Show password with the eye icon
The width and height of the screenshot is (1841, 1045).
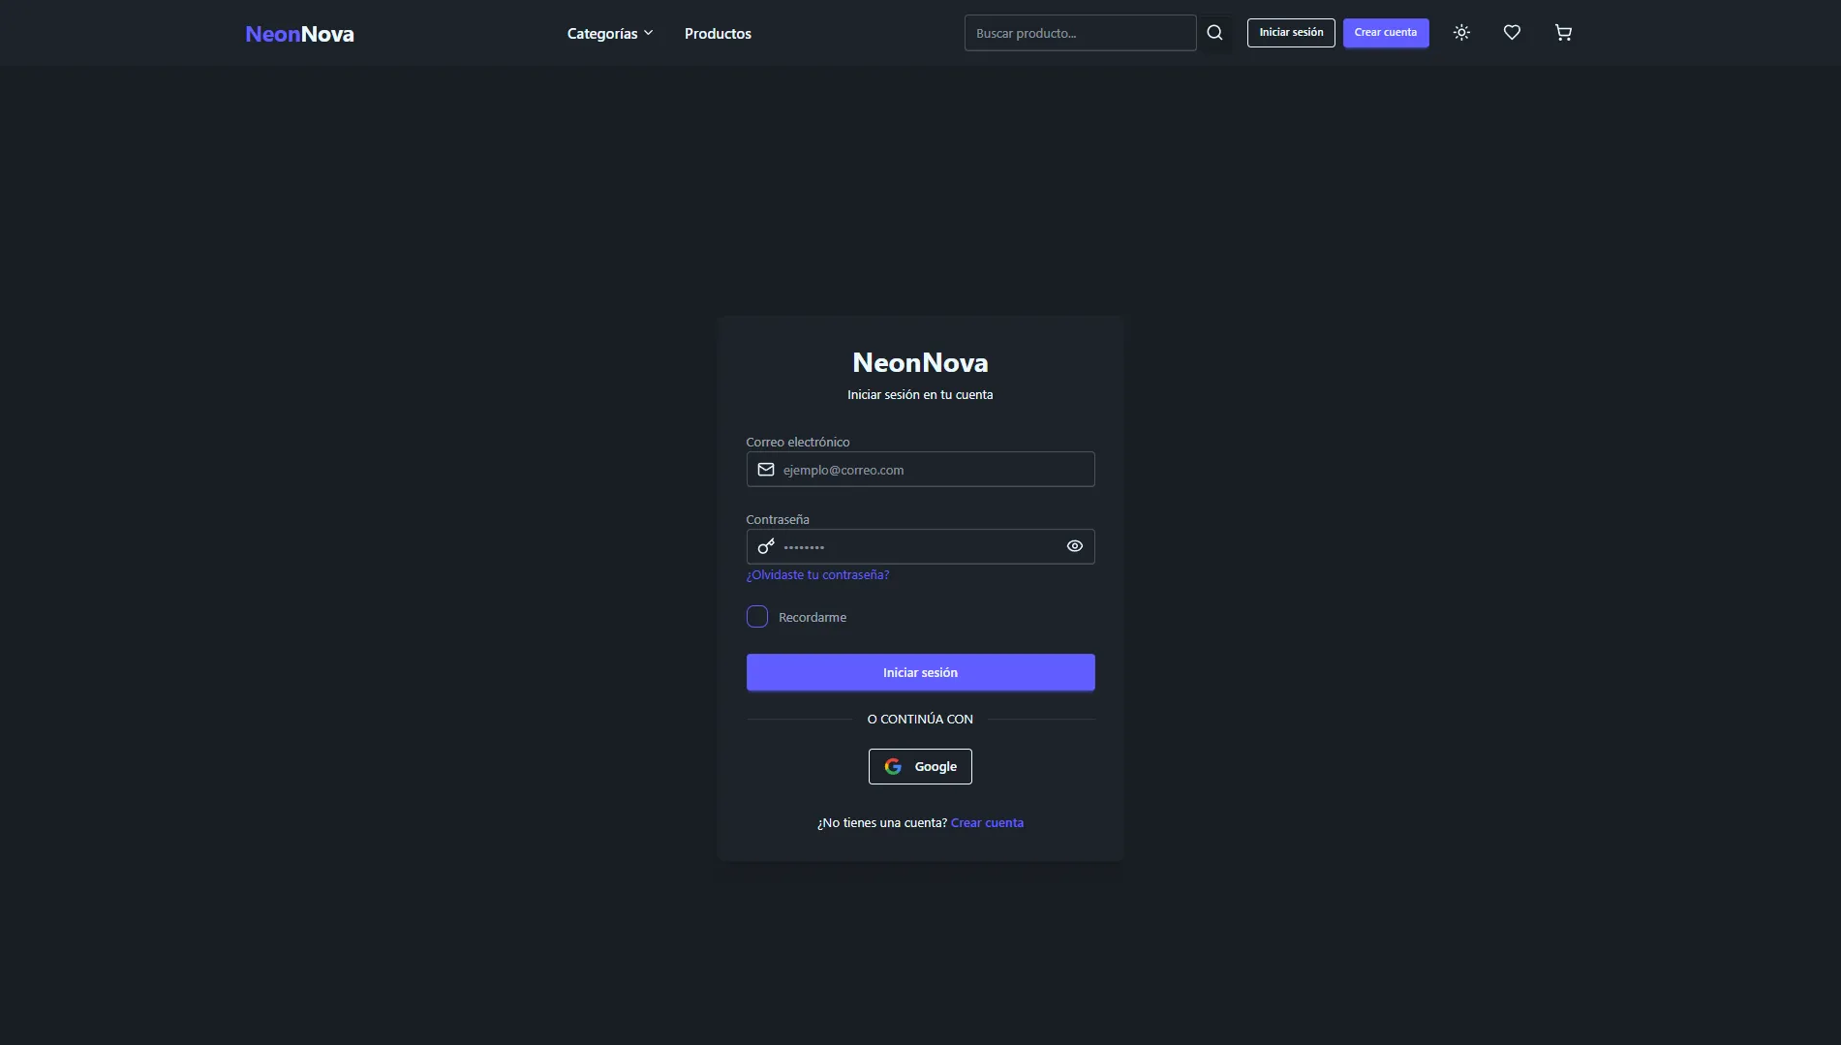1074,546
